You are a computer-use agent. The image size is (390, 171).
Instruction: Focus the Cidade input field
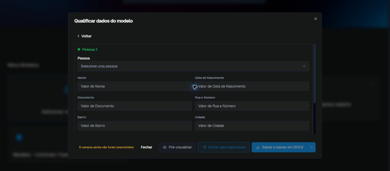click(x=252, y=126)
